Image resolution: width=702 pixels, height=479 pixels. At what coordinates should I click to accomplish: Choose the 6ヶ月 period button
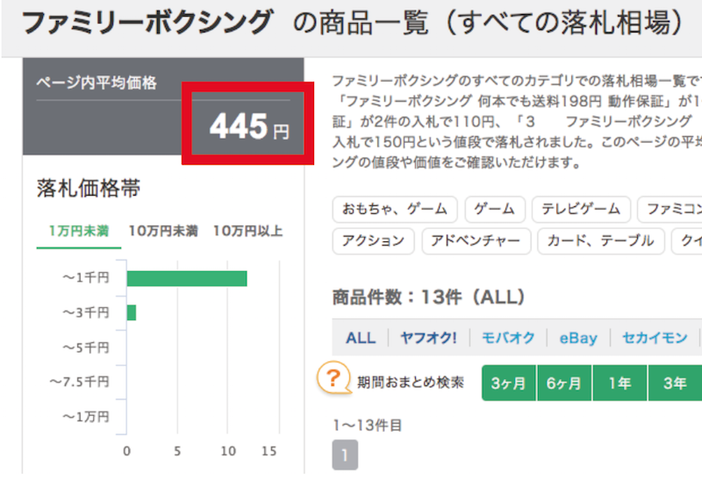564,383
